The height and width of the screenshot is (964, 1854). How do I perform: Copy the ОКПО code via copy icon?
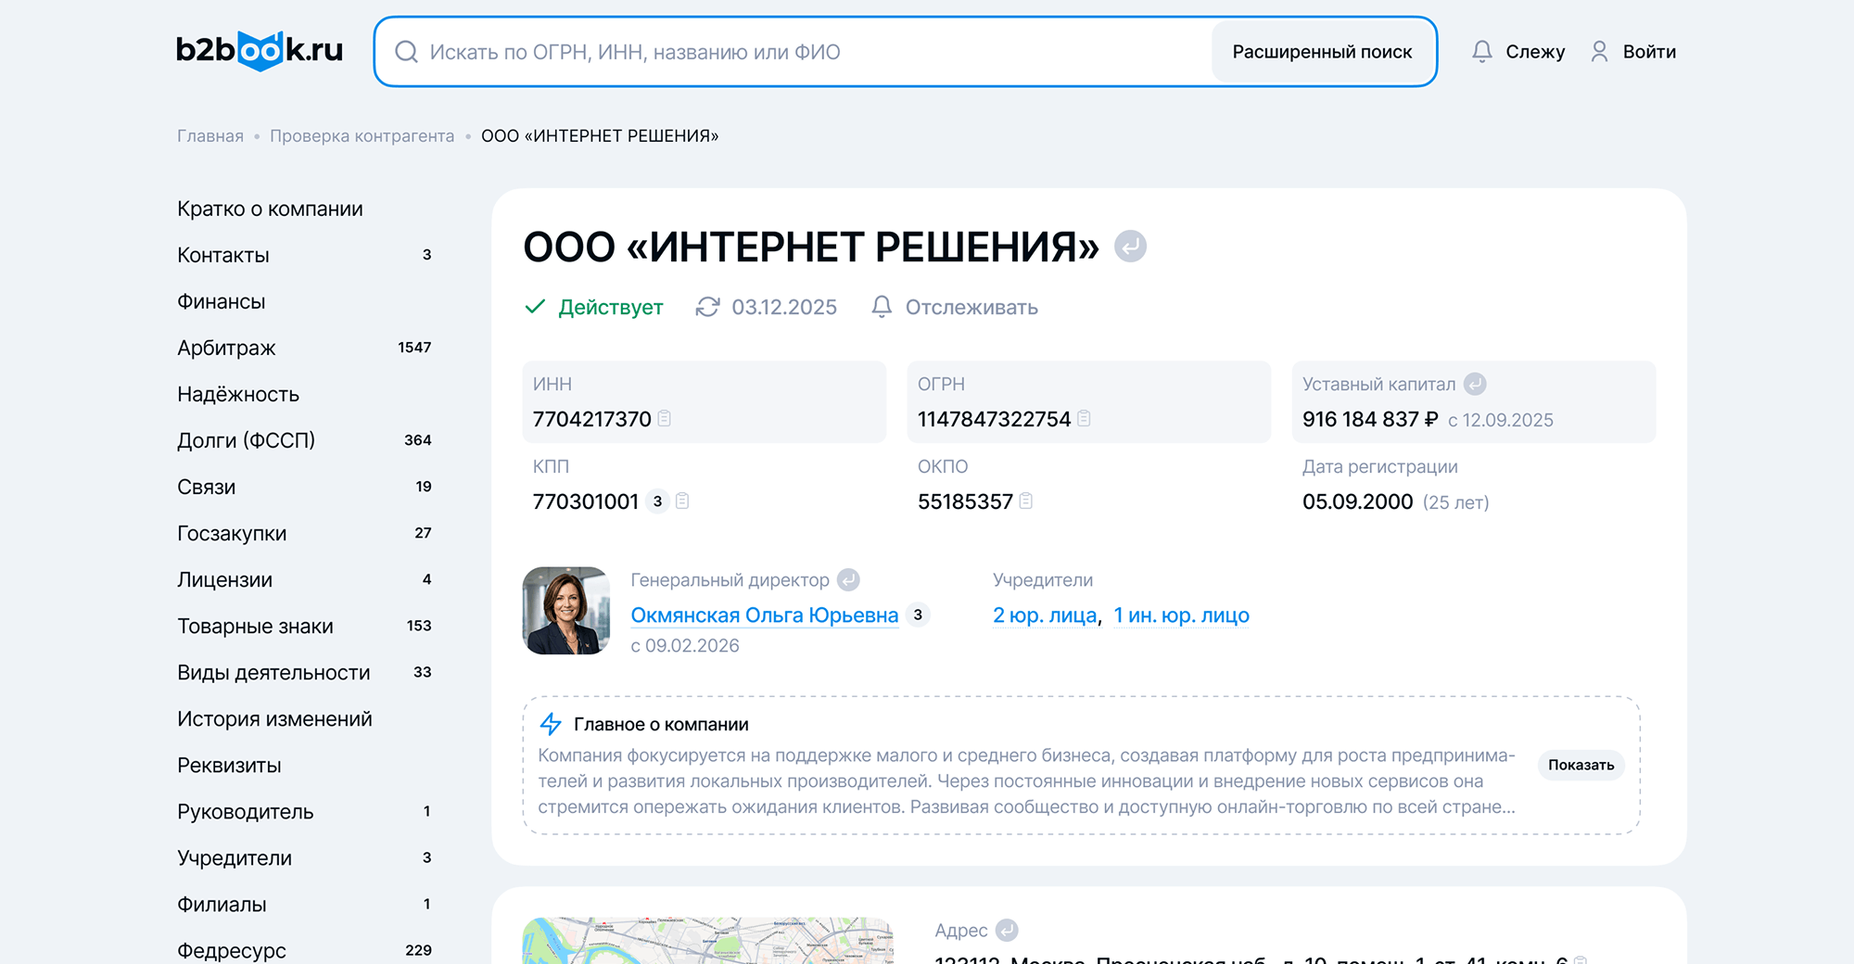pyautogui.click(x=1026, y=501)
